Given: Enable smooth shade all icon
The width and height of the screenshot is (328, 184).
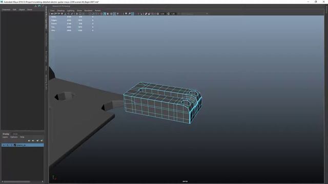Looking at the screenshot, I should coord(105,14).
